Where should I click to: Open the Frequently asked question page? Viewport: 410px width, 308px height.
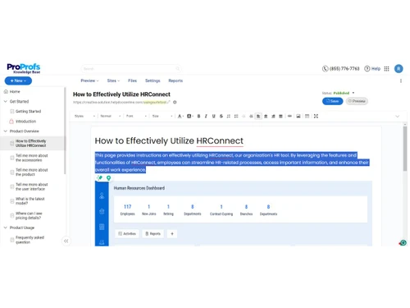point(30,240)
